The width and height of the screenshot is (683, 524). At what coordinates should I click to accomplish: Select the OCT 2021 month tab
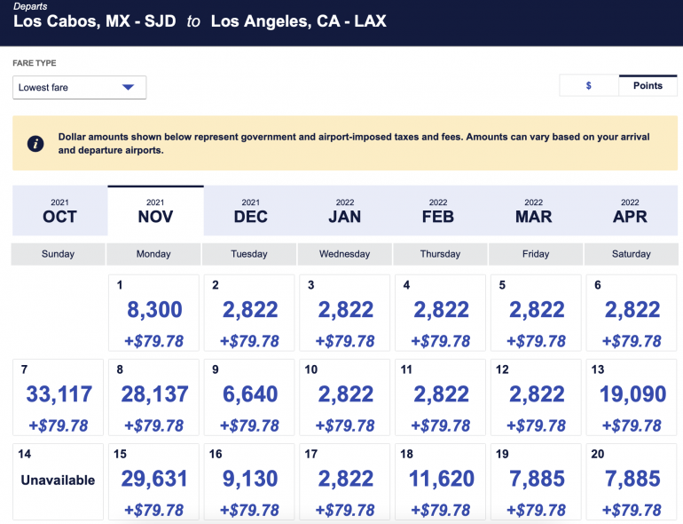click(59, 211)
